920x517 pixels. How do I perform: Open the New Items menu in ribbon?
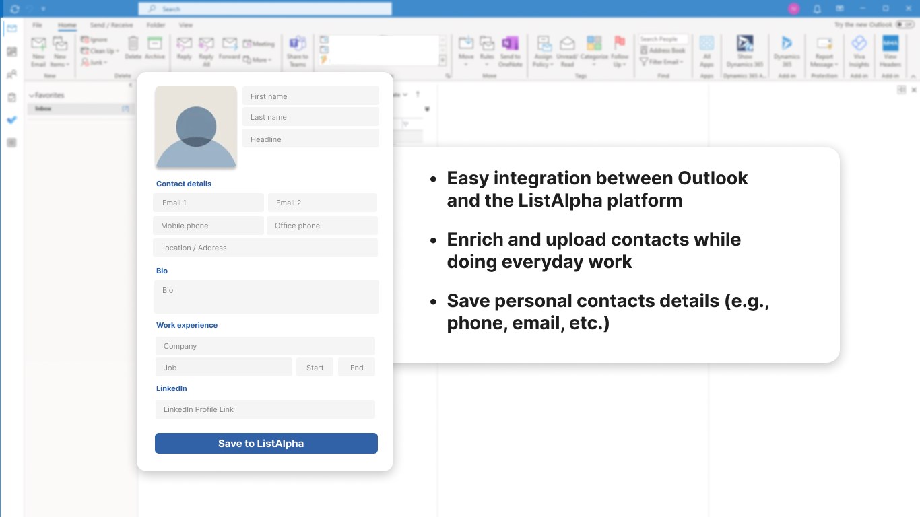coord(59,51)
